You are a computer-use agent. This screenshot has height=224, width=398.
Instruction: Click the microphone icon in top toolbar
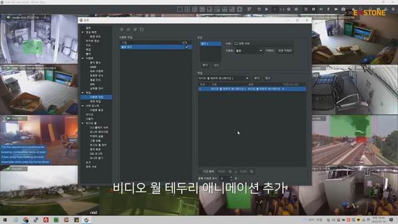point(328,9)
